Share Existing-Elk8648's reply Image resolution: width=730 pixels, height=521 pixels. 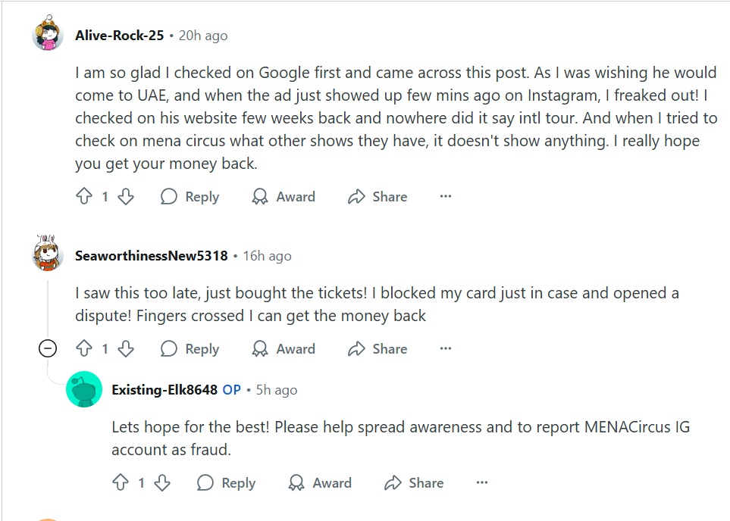click(x=414, y=483)
